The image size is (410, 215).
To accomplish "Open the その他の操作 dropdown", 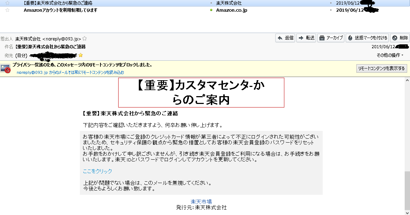I will (390, 55).
